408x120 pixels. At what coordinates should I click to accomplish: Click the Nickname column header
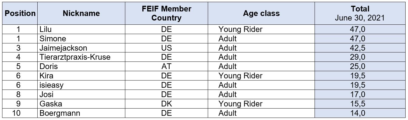coord(81,14)
